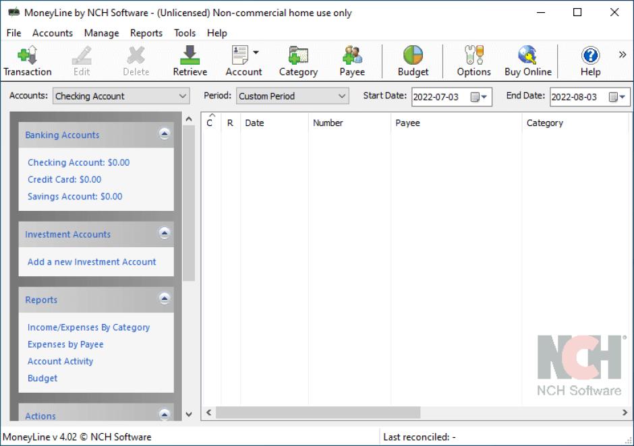Viewport: 634px width, 446px height.
Task: Add a new Transaction from the toolbar
Action: pos(28,61)
